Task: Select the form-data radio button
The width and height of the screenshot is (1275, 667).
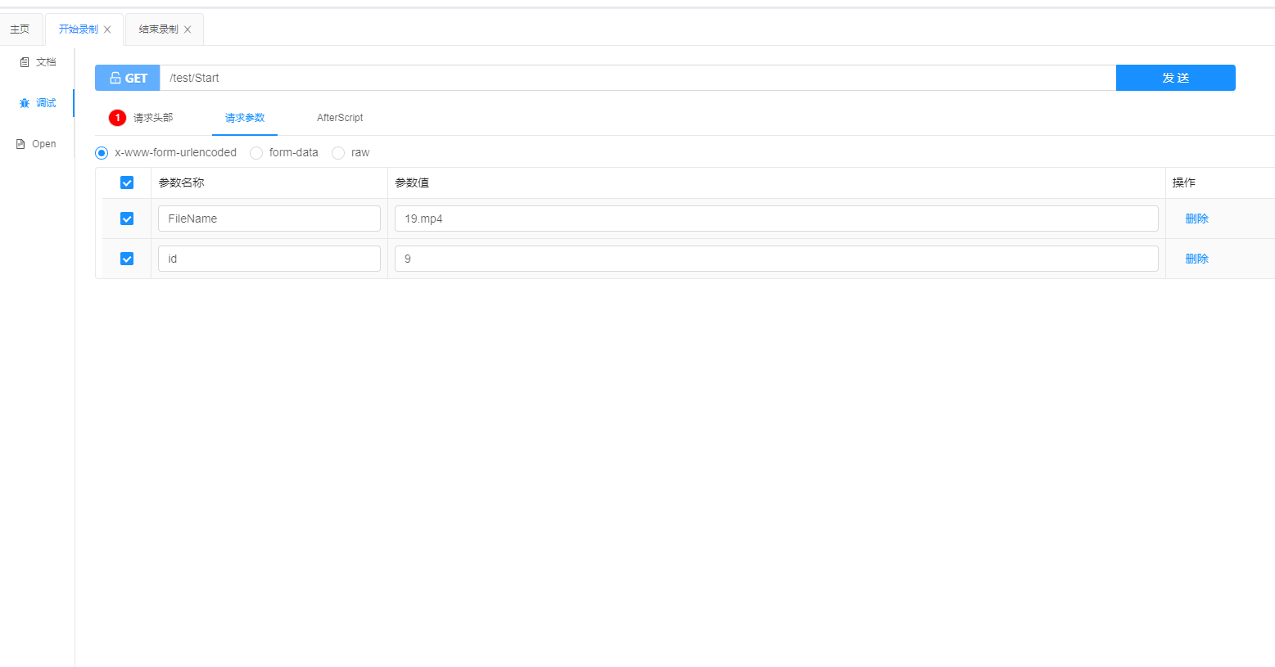Action: pyautogui.click(x=256, y=152)
